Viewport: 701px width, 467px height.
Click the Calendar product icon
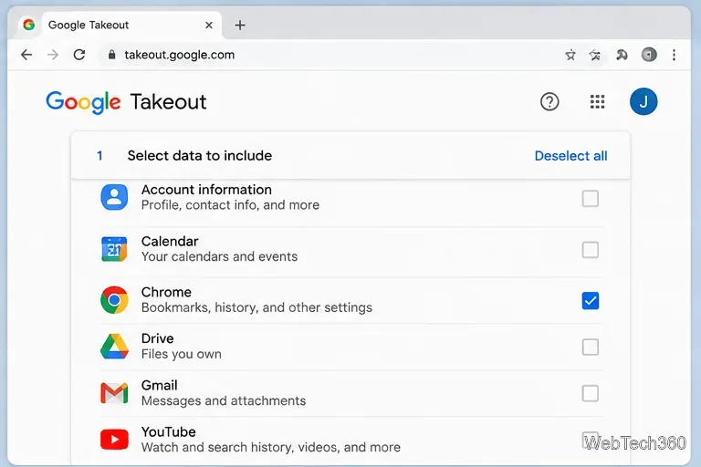(114, 249)
